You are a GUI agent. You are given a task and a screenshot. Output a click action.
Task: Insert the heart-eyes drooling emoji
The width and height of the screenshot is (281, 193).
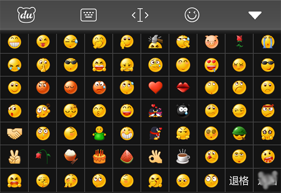tap(212, 65)
